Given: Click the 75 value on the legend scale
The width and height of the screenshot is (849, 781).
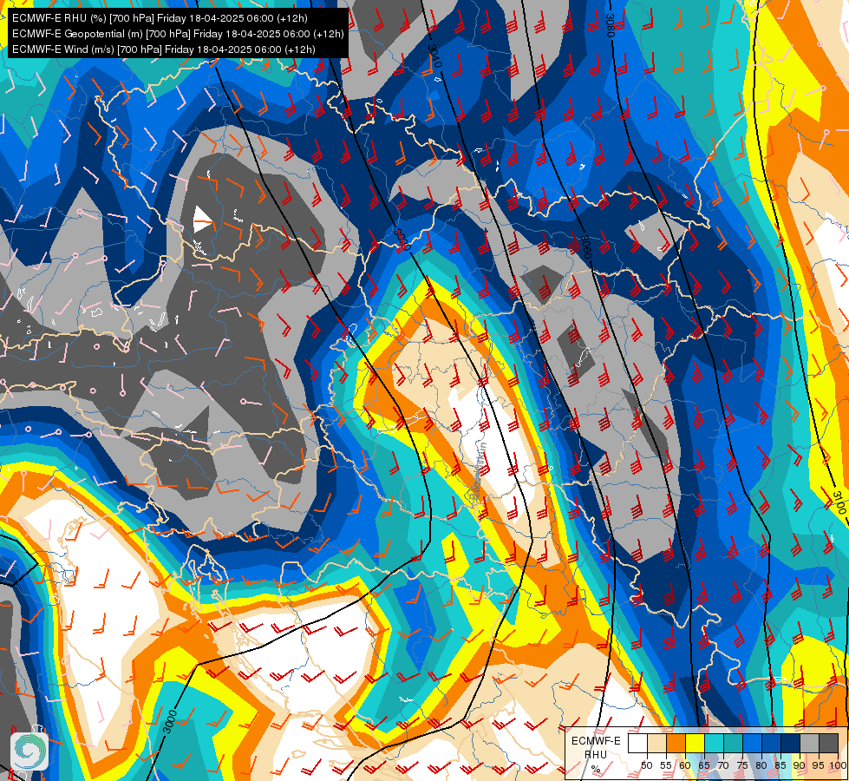Looking at the screenshot, I should pyautogui.click(x=742, y=765).
